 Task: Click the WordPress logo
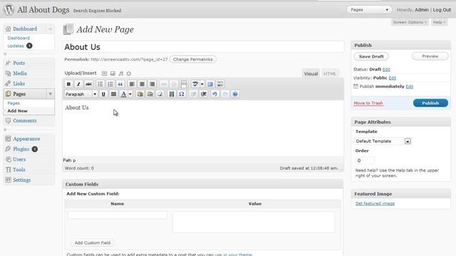pyautogui.click(x=9, y=10)
